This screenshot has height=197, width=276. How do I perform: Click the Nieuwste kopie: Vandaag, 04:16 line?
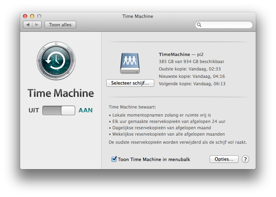point(192,76)
